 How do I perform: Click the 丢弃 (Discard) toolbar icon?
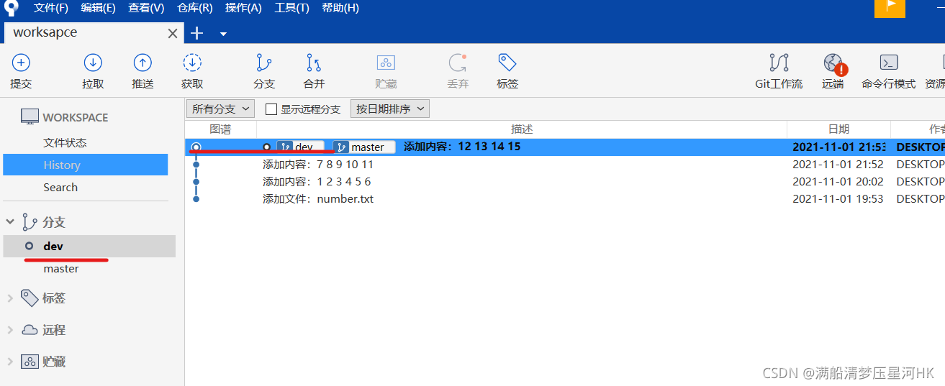pos(458,63)
